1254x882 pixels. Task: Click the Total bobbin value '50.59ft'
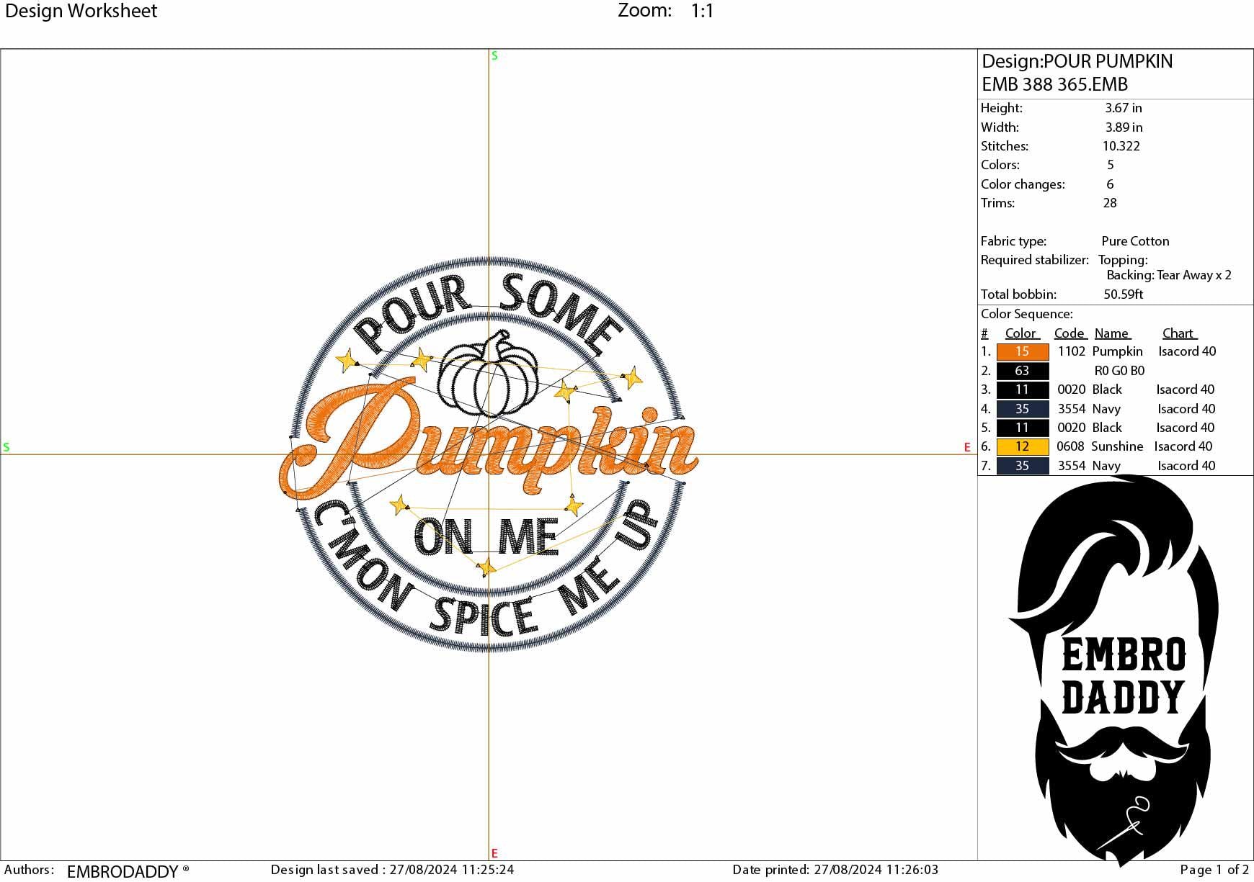coord(1123,294)
